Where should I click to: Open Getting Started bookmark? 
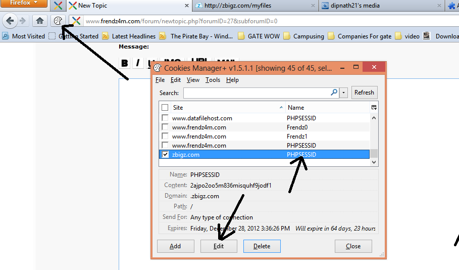pyautogui.click(x=74, y=36)
